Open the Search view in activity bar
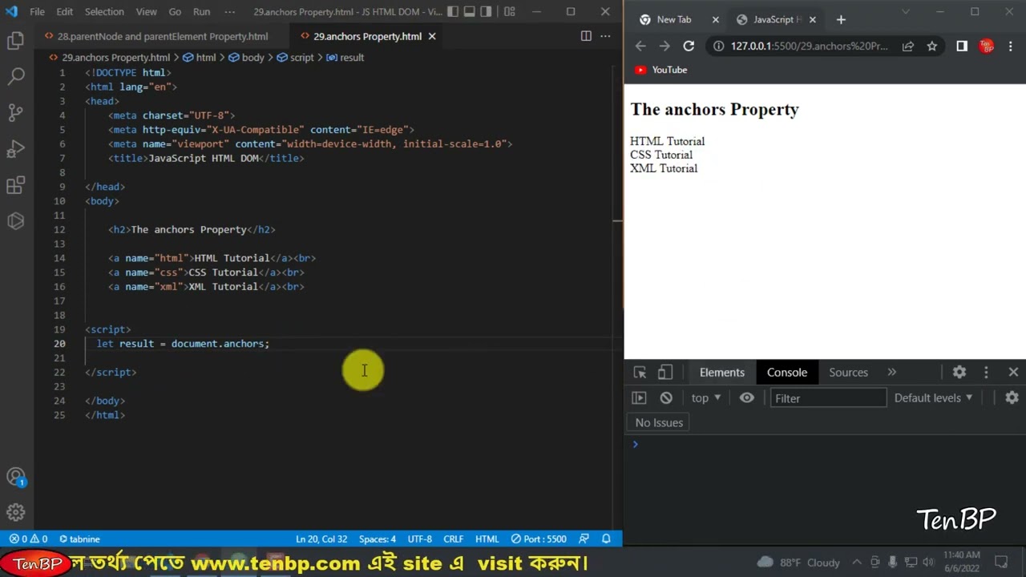1026x577 pixels. [15, 77]
